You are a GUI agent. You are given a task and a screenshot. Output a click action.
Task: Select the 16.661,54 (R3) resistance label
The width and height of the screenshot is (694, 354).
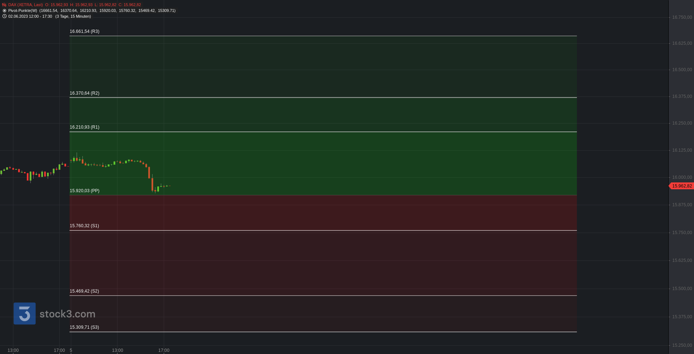click(85, 31)
